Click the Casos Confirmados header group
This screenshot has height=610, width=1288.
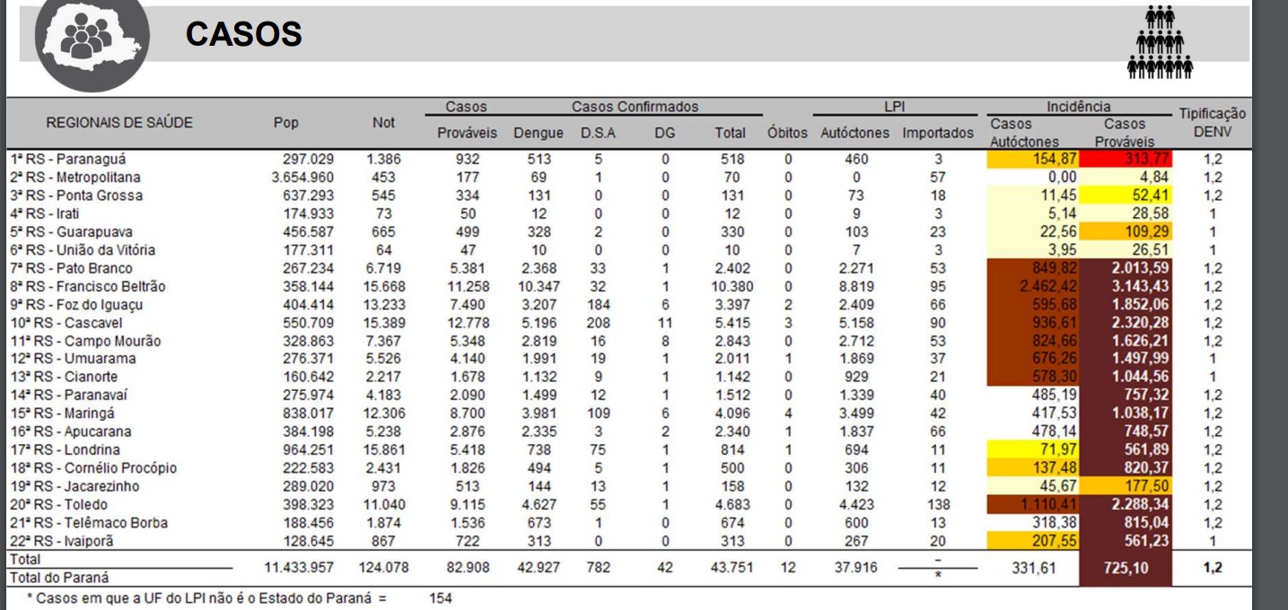[635, 107]
